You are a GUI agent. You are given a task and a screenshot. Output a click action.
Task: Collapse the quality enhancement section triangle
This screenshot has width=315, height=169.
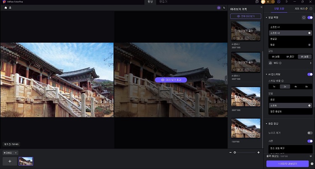pyautogui.click(x=266, y=124)
